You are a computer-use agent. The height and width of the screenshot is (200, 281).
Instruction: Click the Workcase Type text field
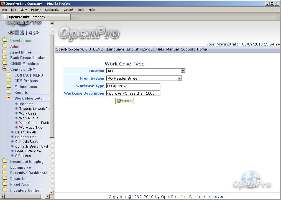click(x=133, y=86)
